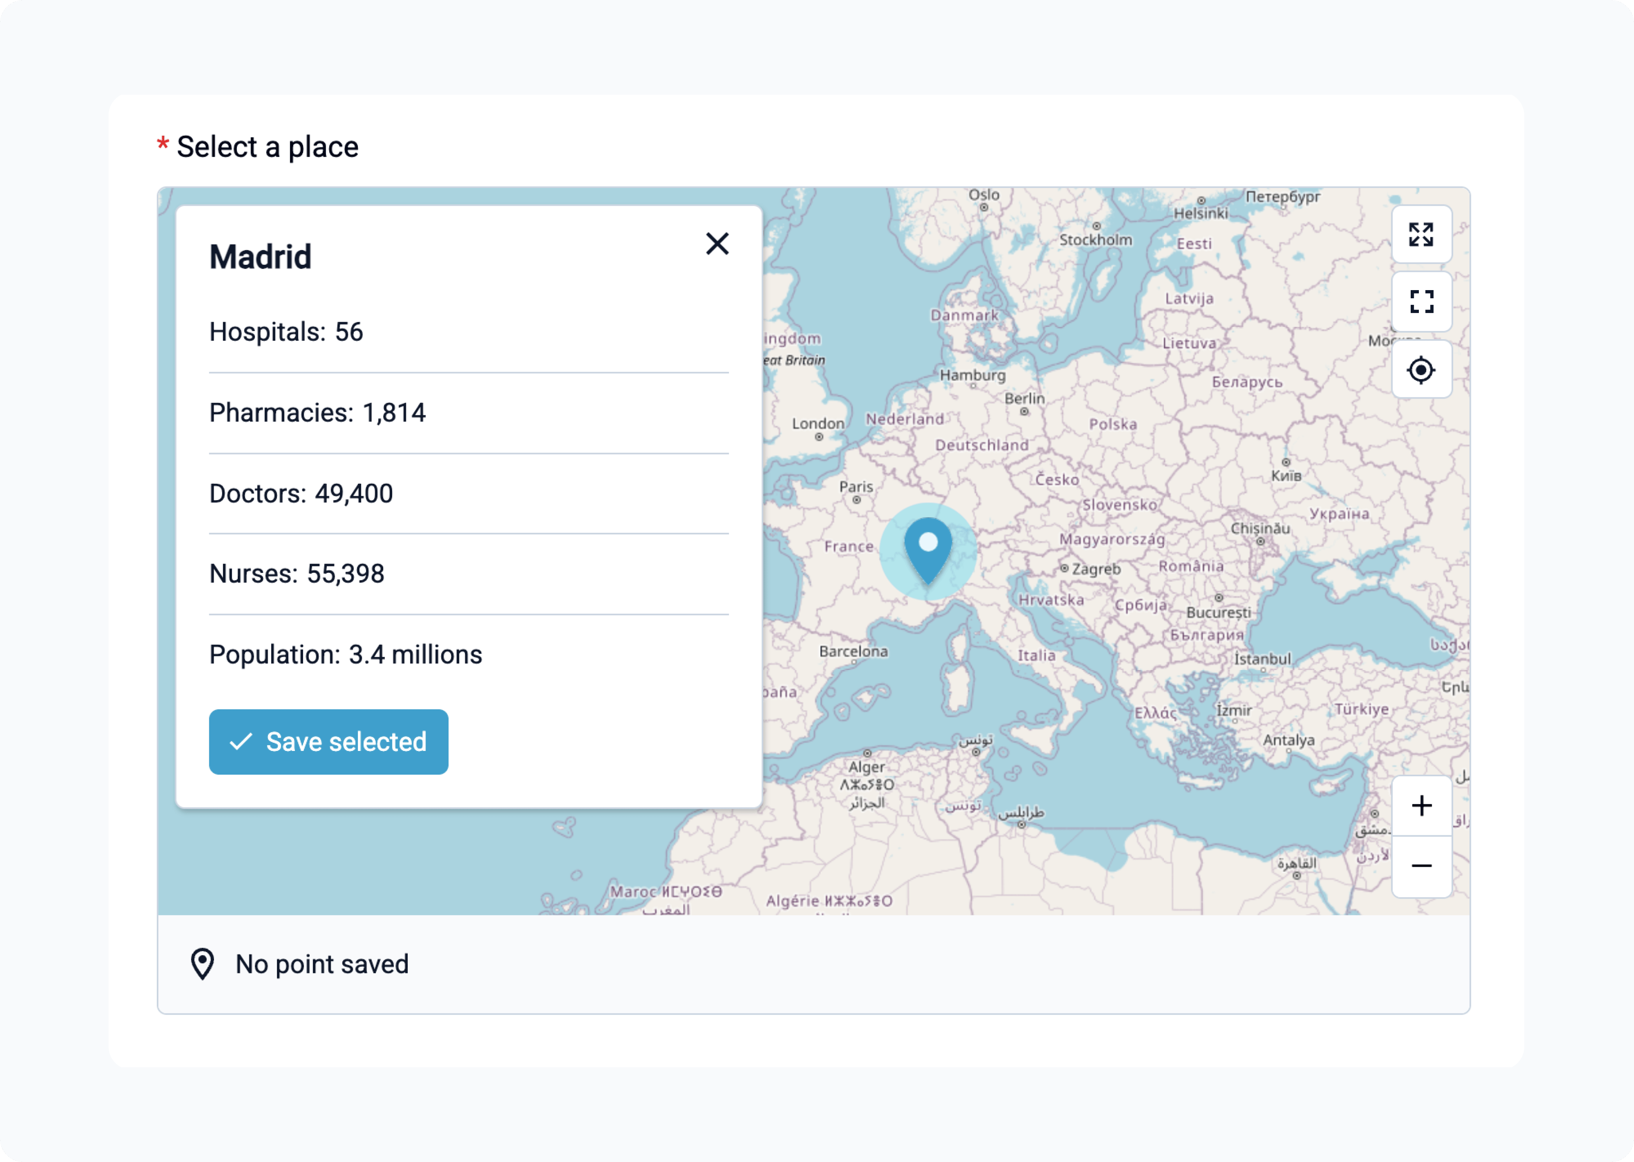Select the fit-to-bounds frame icon
This screenshot has width=1634, height=1162.
1422,302
